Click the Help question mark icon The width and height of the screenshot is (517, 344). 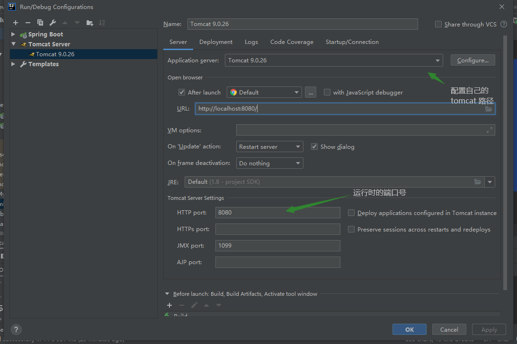16,330
